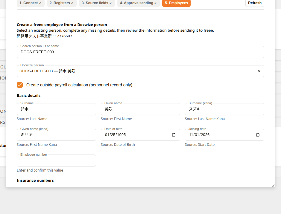Click the text Source: Start Date

click(200, 145)
